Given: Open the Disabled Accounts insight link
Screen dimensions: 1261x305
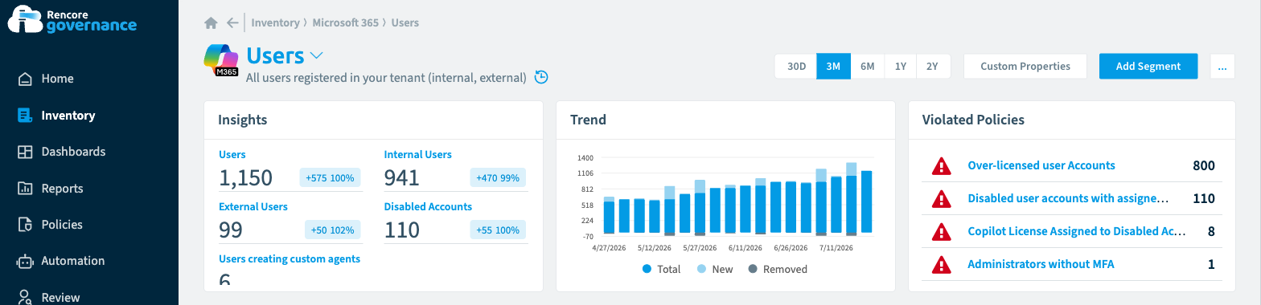Looking at the screenshot, I should click(428, 206).
